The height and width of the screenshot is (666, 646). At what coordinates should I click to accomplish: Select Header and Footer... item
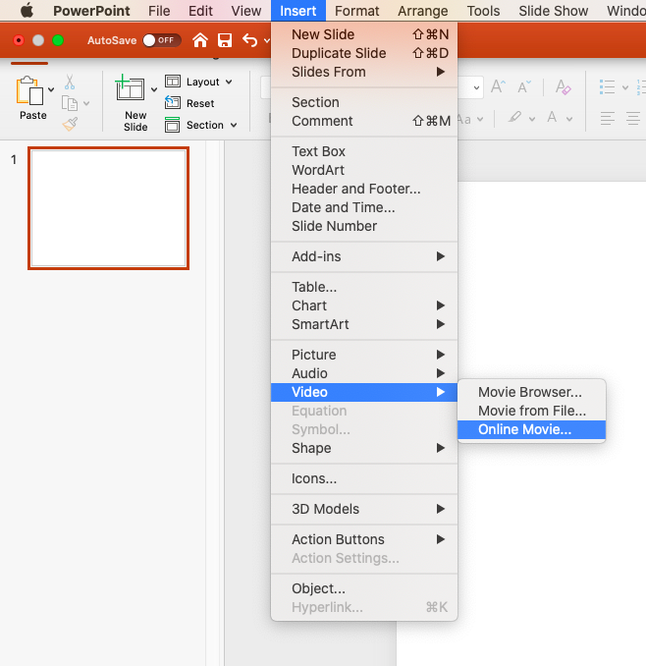pyautogui.click(x=364, y=189)
